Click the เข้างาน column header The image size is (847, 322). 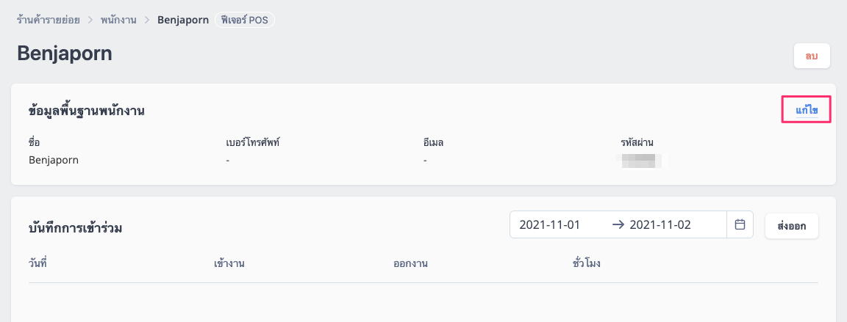[230, 264]
